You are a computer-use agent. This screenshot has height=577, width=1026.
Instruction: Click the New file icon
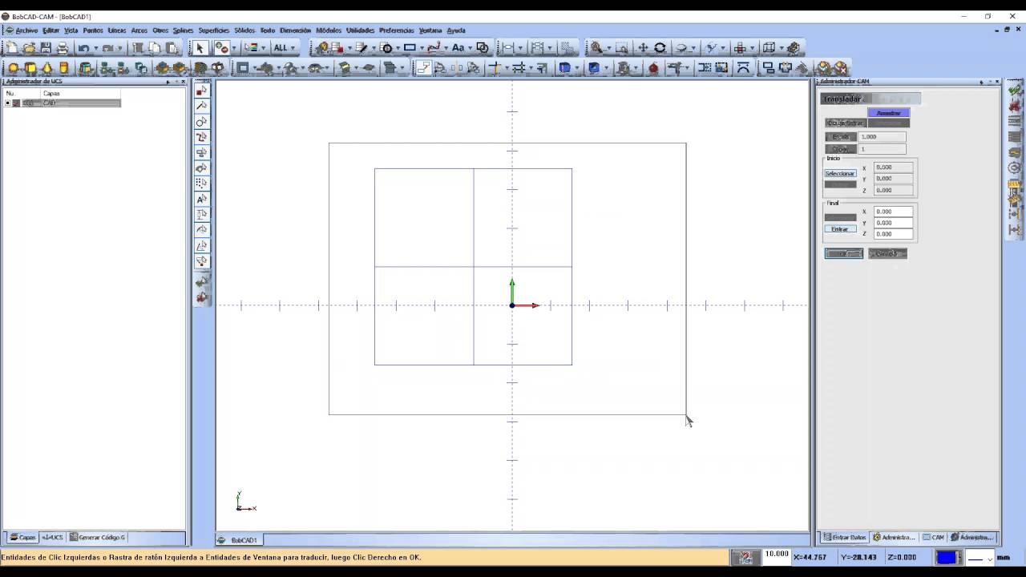[12, 48]
